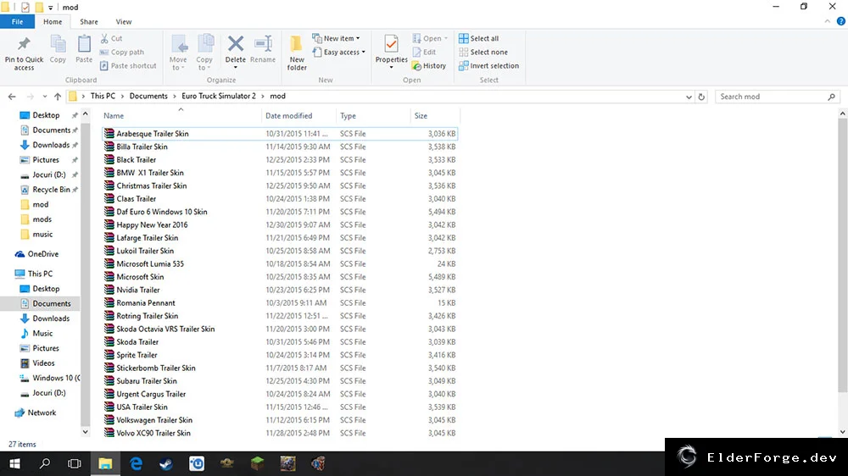Viewport: 848px width, 476px height.
Task: Click 'This PC' in the address path
Action: [103, 97]
